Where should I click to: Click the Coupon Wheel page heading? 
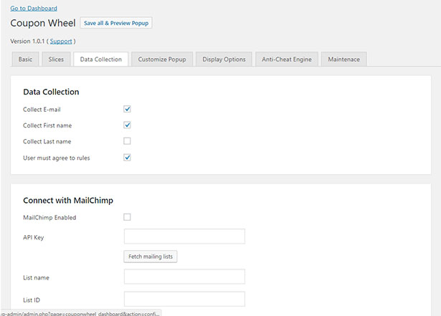click(x=43, y=23)
